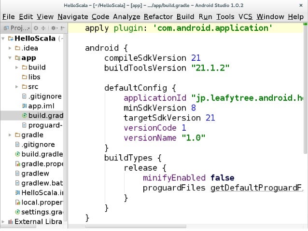Collapse the HelloScala root node
308x231 pixels.
(x=3, y=39)
